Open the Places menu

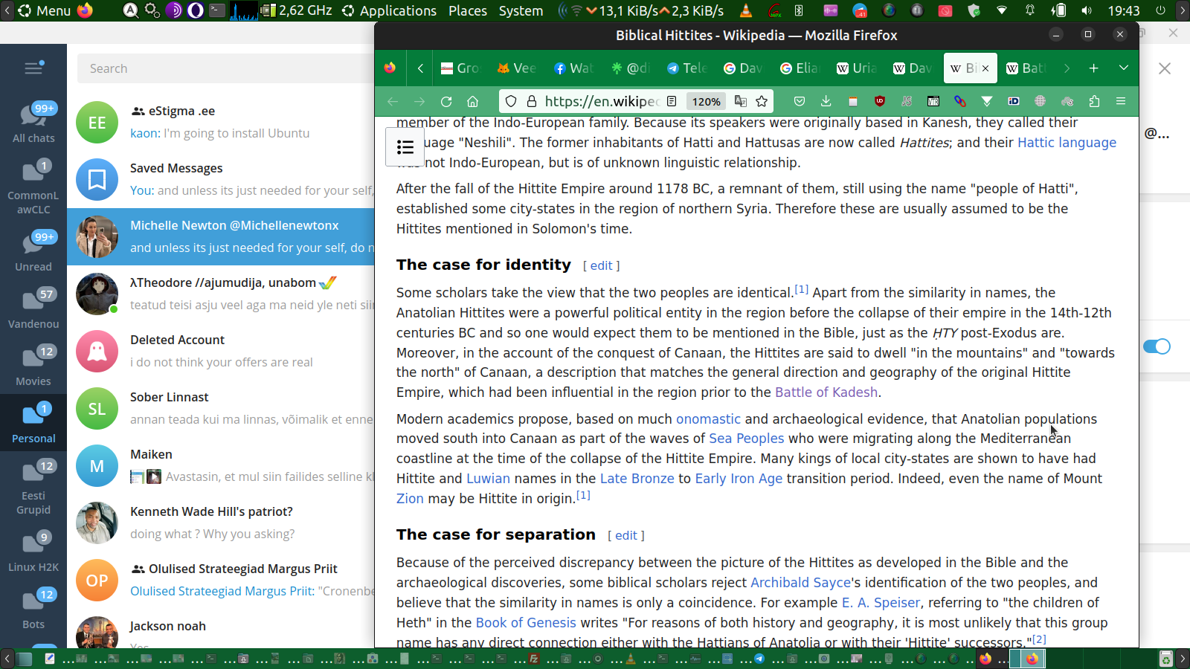(x=467, y=10)
